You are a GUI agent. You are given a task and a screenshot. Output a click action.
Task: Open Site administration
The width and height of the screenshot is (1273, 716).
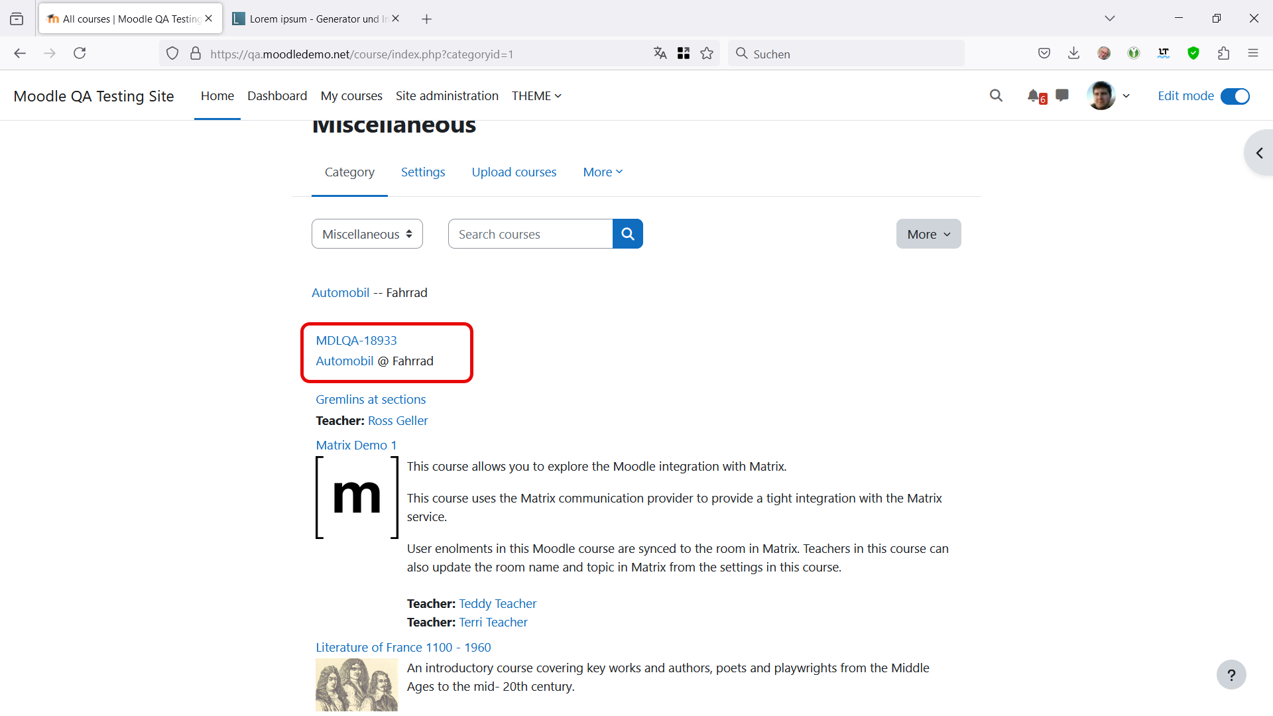[x=447, y=96]
